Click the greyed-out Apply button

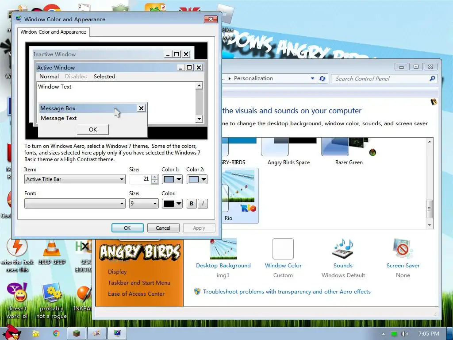click(x=199, y=228)
